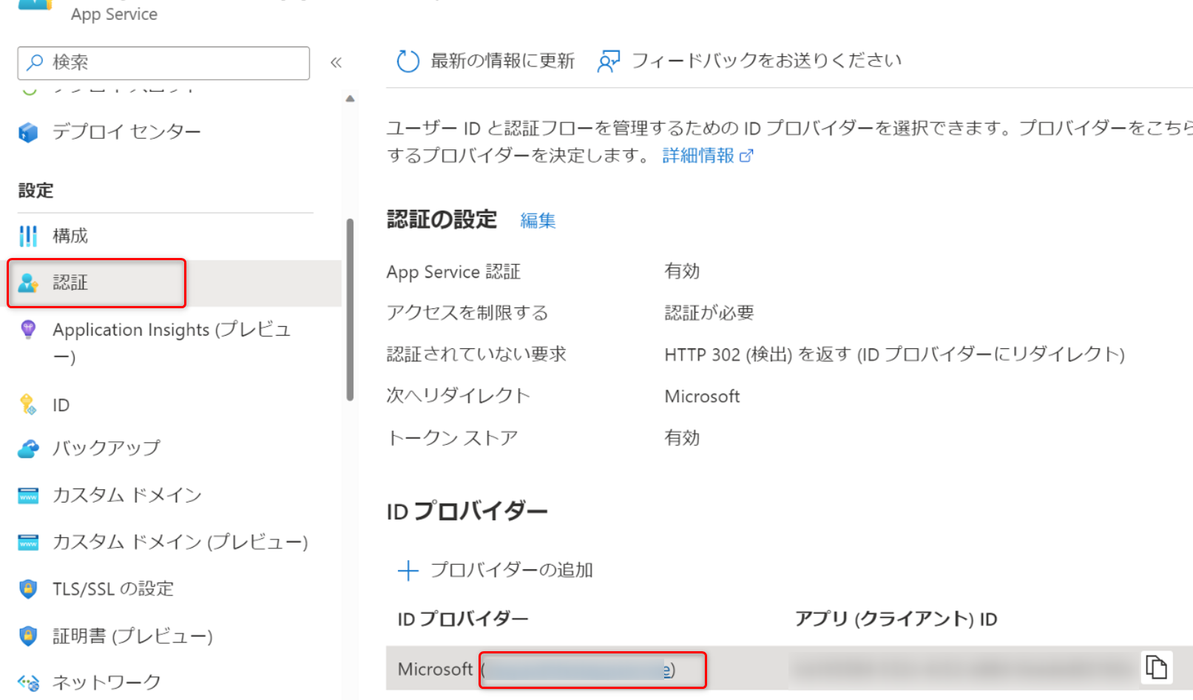
Task: Click the Deploy Center cube icon
Action: (x=28, y=132)
